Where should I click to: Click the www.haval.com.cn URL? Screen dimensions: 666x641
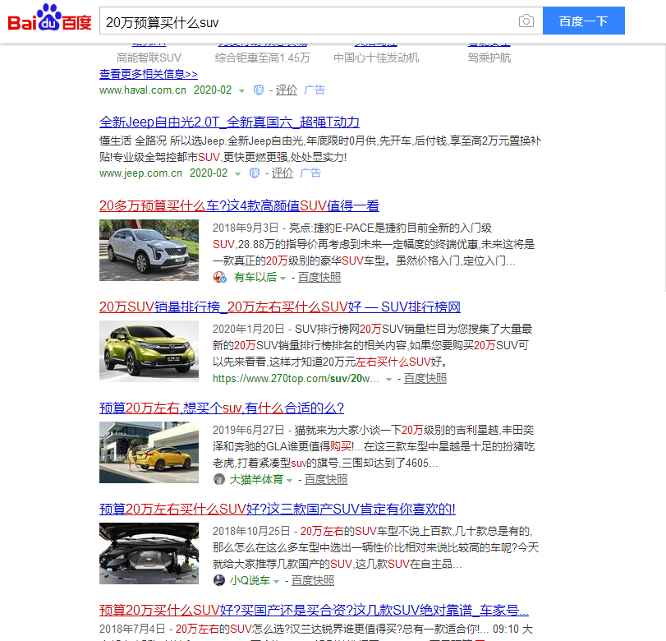(143, 90)
